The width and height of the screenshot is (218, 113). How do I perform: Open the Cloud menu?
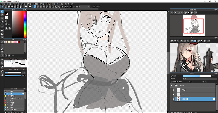point(67,4)
